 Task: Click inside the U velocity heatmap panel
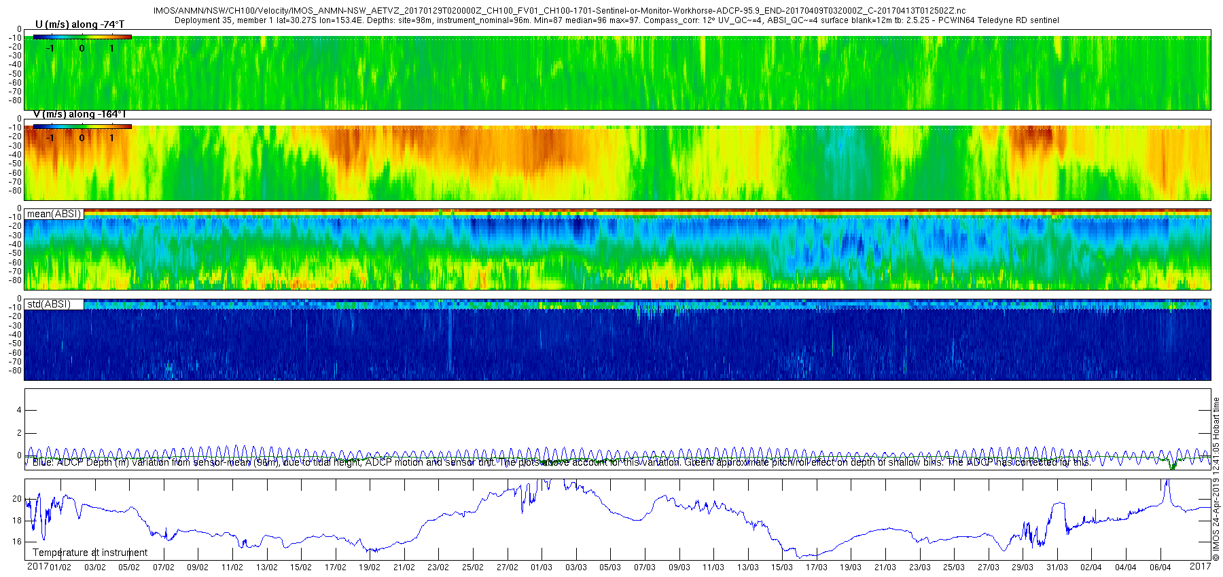[618, 69]
